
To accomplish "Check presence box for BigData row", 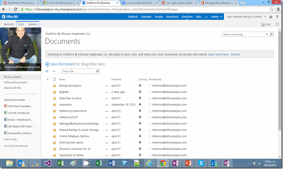I will point(150,92).
